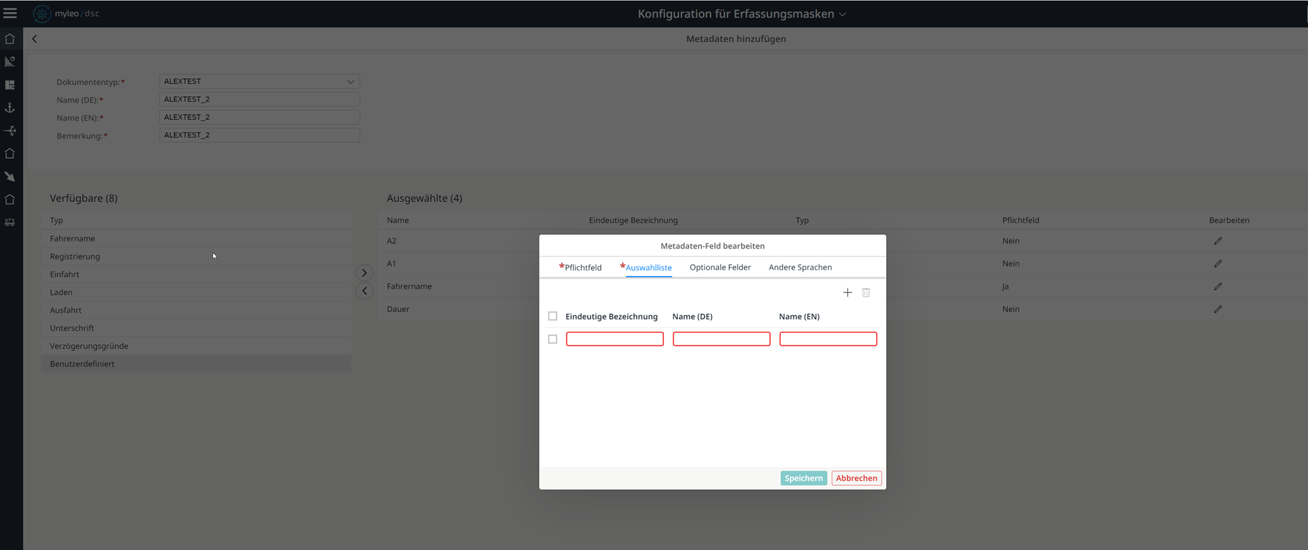Save the metadata field with Speichern

tap(804, 478)
